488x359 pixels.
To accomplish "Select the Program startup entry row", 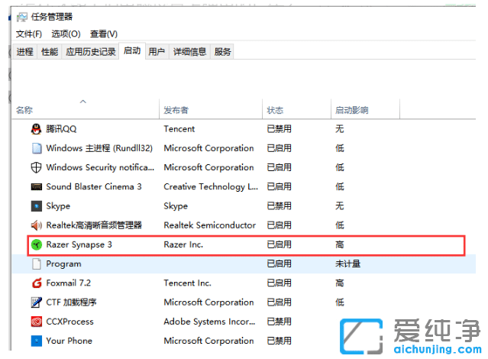I will (64, 264).
